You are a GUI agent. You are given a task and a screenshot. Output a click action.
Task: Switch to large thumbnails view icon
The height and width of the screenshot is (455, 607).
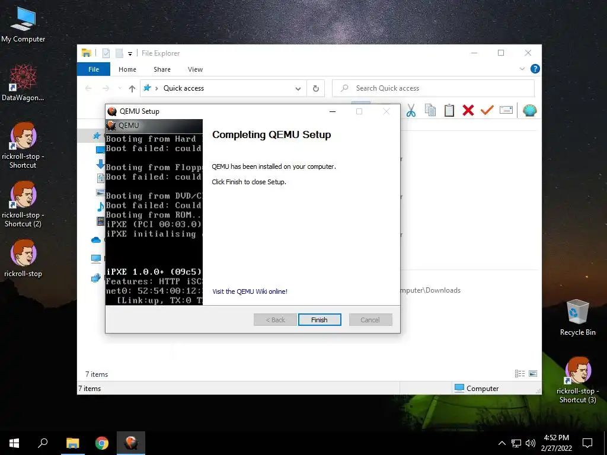(533, 373)
